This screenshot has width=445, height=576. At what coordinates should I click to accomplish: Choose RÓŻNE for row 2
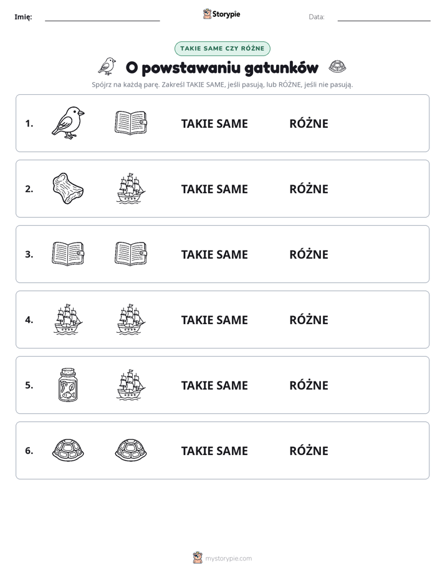[x=309, y=188]
